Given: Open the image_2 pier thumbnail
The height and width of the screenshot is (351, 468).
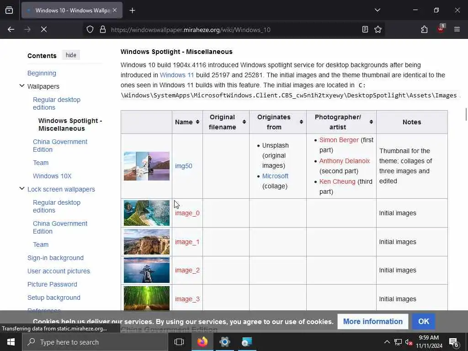Looking at the screenshot, I should (x=147, y=270).
